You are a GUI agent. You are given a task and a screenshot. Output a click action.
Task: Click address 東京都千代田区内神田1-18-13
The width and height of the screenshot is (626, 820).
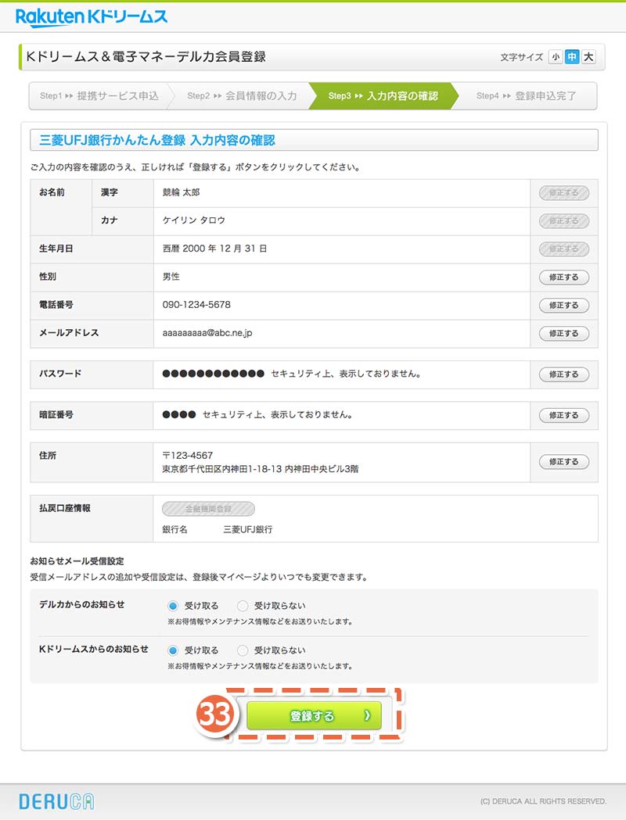tap(222, 469)
